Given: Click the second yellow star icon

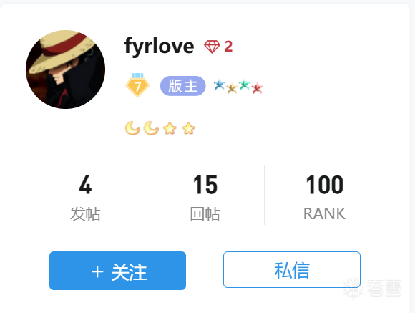Looking at the screenshot, I should pos(188,128).
